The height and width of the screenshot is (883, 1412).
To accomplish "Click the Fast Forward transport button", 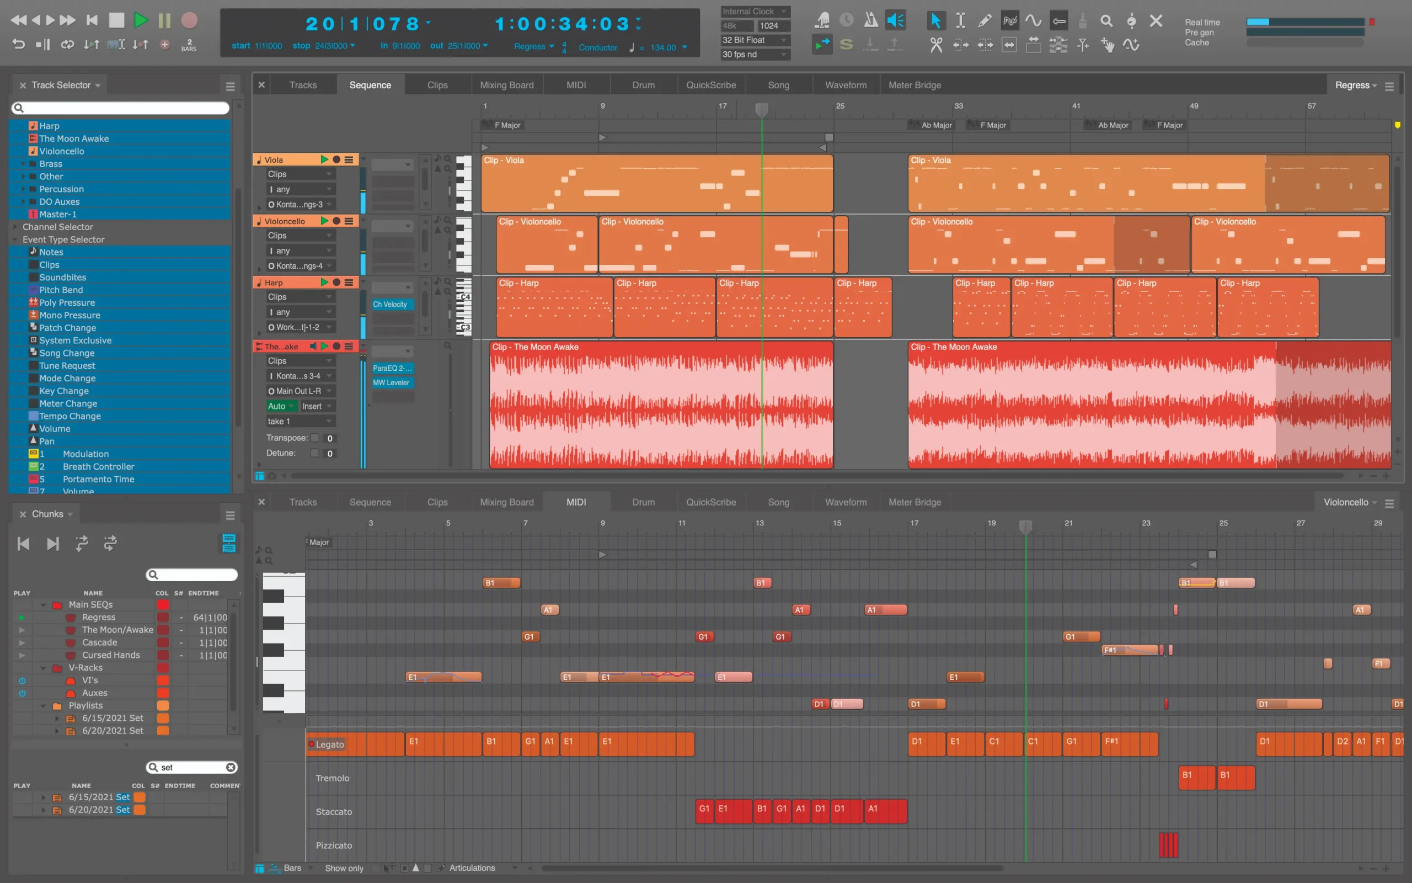I will tap(68, 20).
